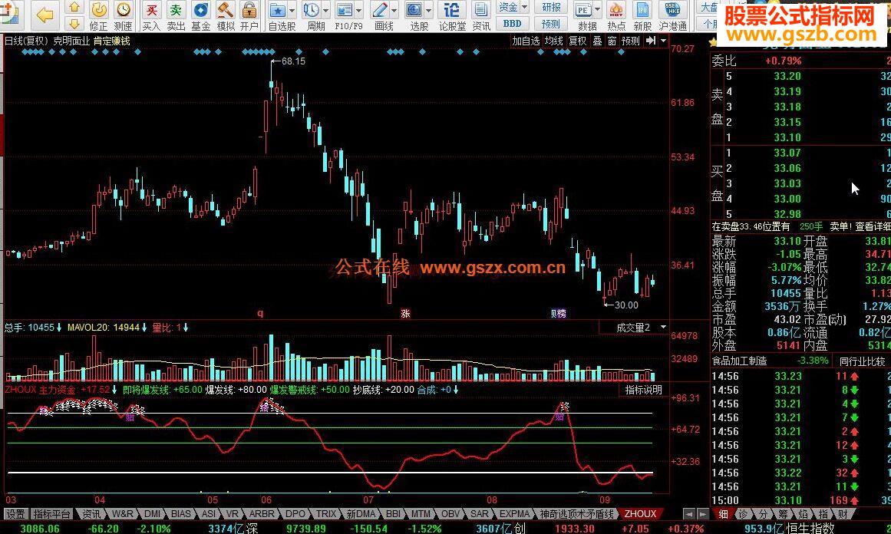Screen dimensions: 891x534
Task: Click the 预测 forecast toolbar button
Action: (550, 24)
